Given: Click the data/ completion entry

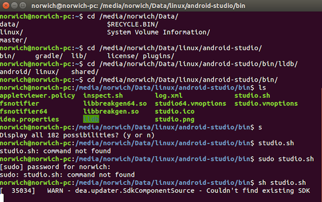Looking at the screenshot, I should tap(10, 25).
